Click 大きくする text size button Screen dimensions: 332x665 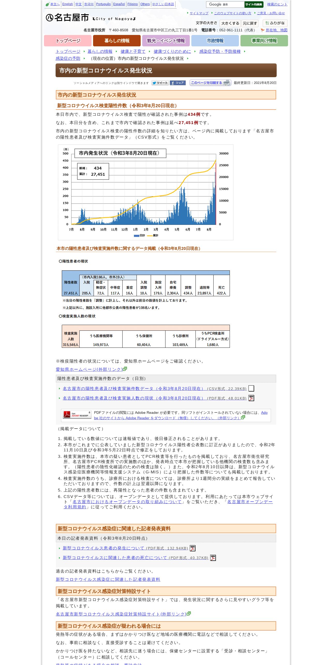pos(230,23)
